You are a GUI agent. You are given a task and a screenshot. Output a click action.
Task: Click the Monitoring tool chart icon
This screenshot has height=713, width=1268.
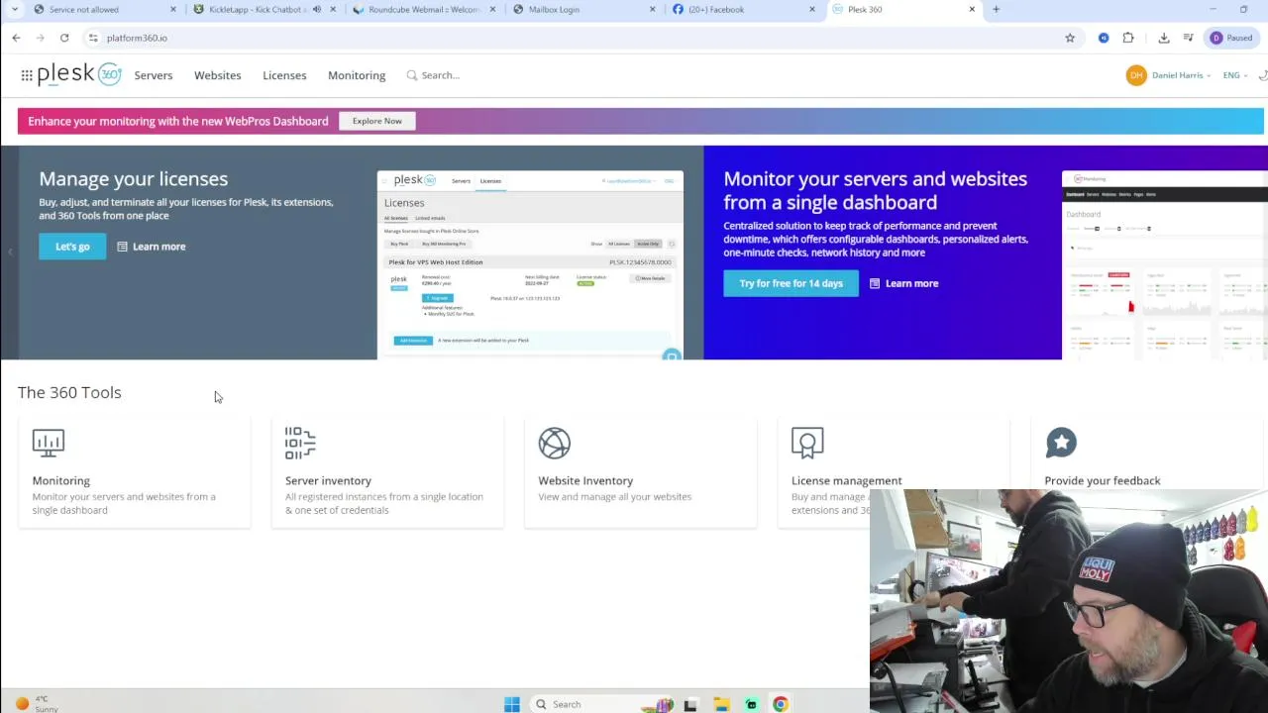(48, 443)
